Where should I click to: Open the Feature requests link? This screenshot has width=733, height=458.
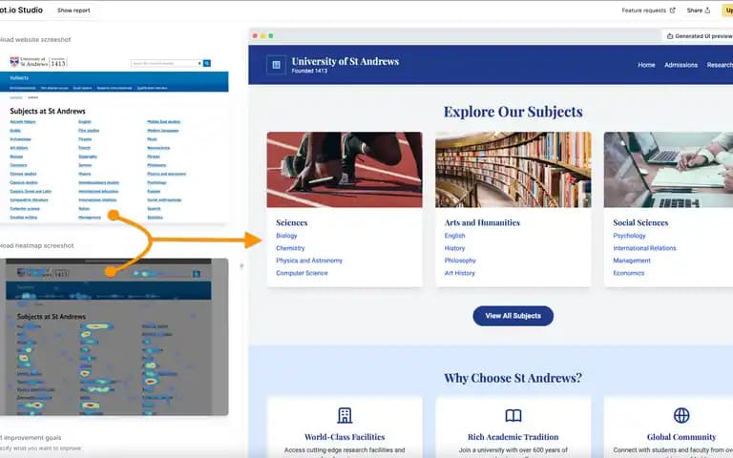643,10
